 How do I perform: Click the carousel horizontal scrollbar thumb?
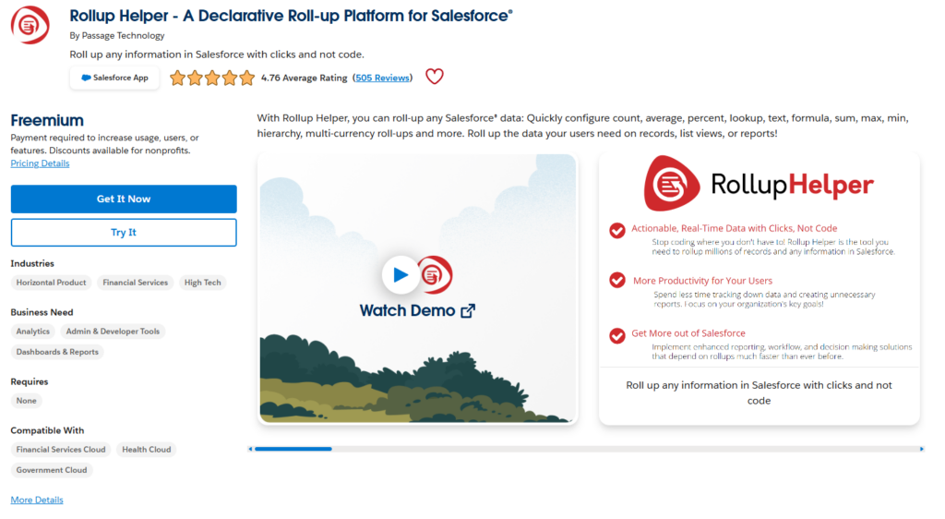tap(293, 449)
